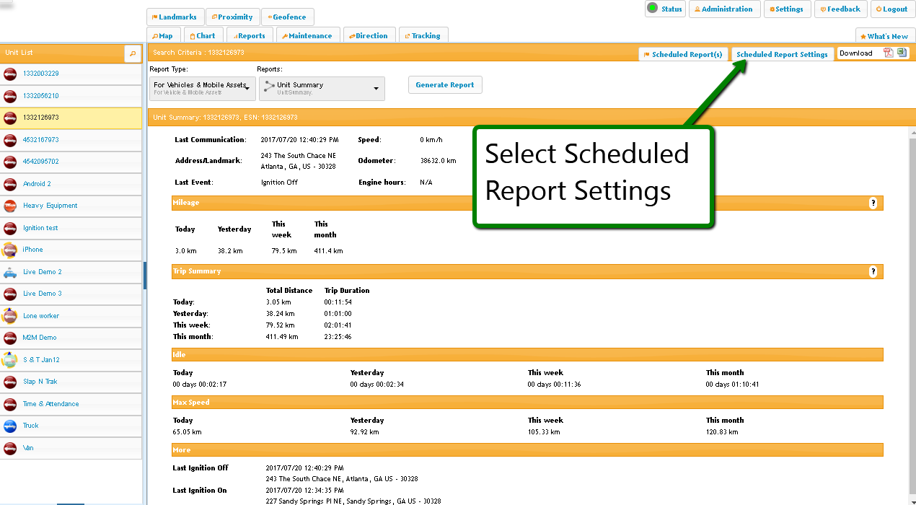The height and width of the screenshot is (505, 916).
Task: Click the green Status indicator icon
Action: 652,9
